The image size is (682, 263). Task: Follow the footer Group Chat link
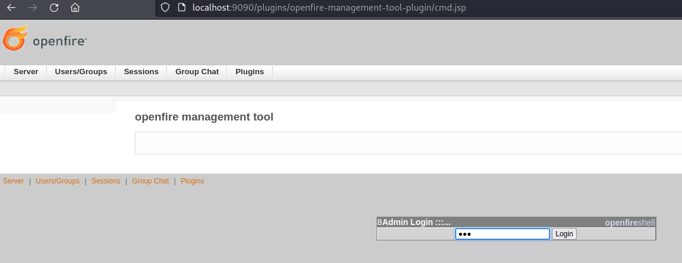150,181
